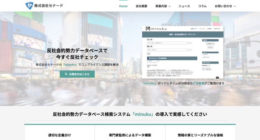Click the minuku logo in the demo screenshot
The image size is (260, 140).
156,29
